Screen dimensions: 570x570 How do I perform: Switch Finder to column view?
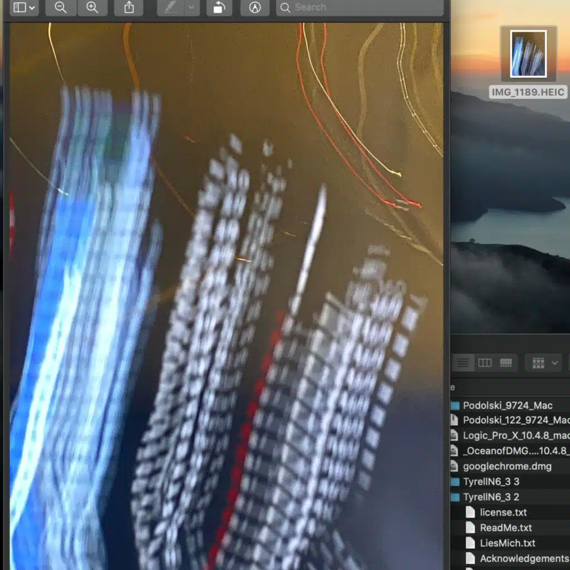coord(485,363)
